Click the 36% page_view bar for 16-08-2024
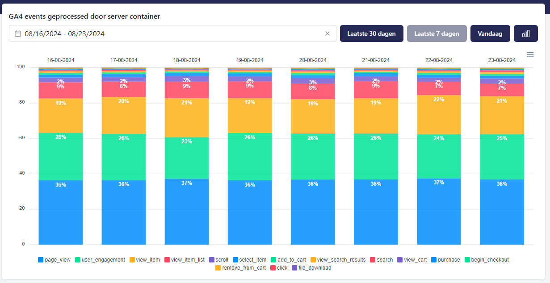 click(61, 212)
